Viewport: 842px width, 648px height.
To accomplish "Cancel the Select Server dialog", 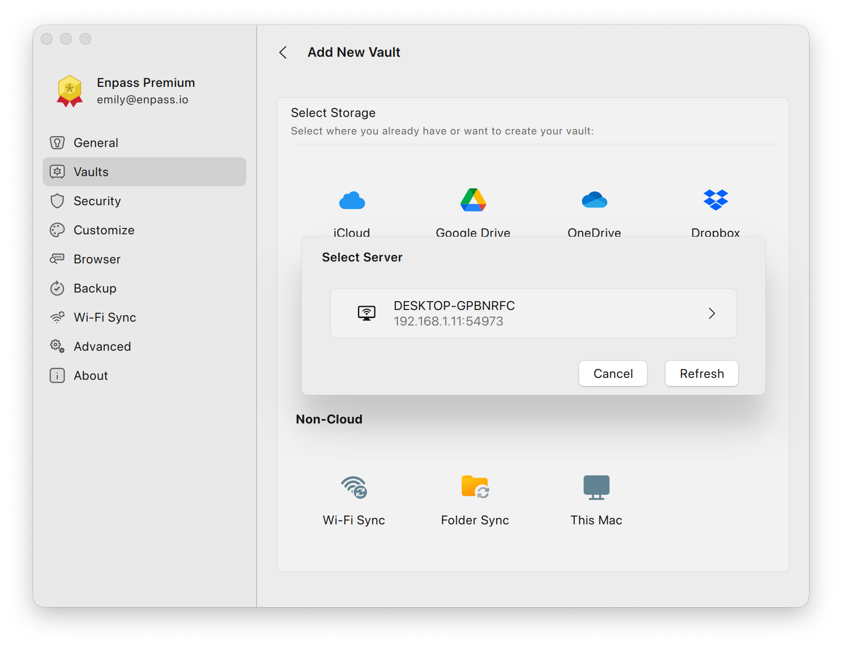I will pyautogui.click(x=613, y=373).
